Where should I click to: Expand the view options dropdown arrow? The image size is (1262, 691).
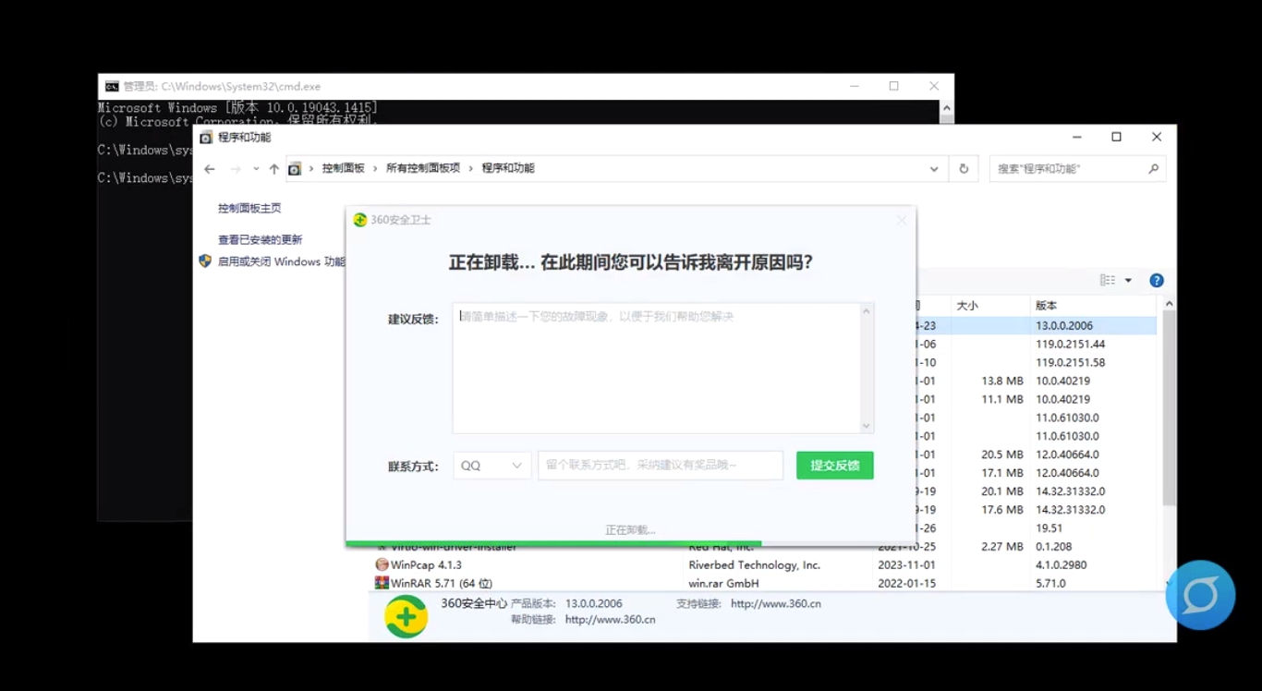[x=1128, y=281]
